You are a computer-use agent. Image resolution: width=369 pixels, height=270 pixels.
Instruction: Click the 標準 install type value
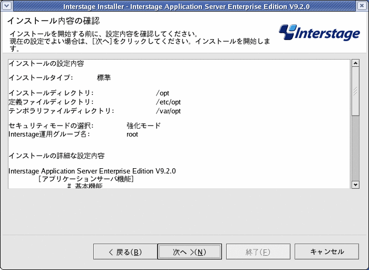[x=104, y=78]
